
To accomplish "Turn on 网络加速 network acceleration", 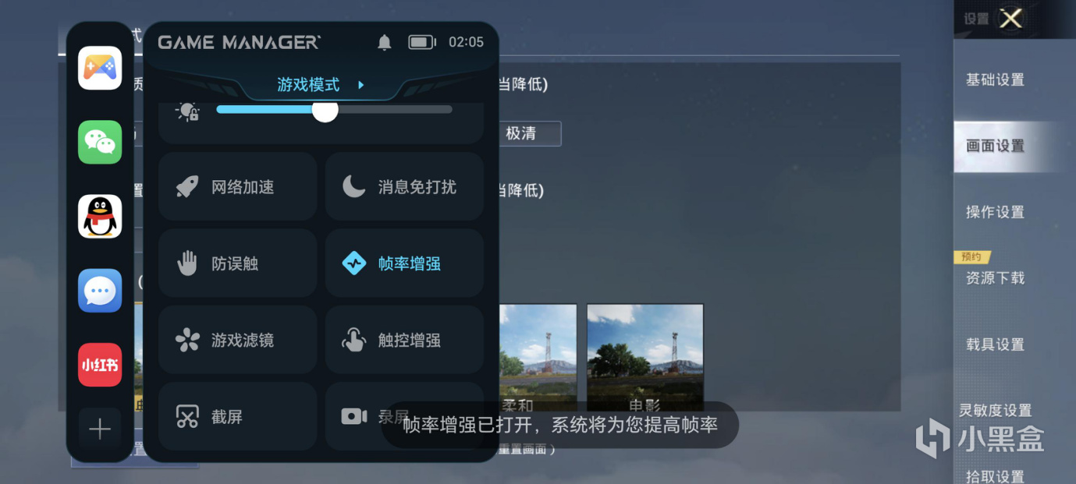I will pos(238,187).
